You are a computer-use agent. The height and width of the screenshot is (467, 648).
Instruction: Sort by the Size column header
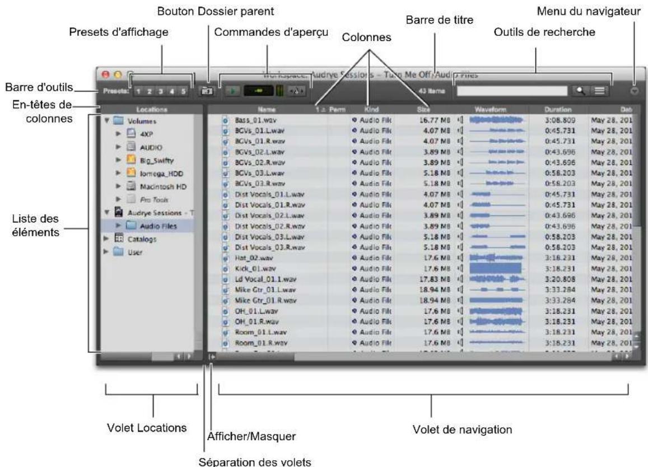point(423,110)
